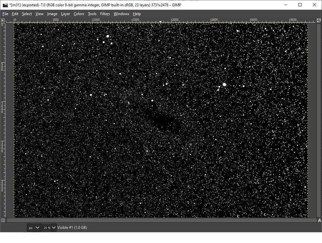Image resolution: width=322 pixels, height=243 pixels.
Task: Minimize the GIMP window
Action: coord(286,5)
